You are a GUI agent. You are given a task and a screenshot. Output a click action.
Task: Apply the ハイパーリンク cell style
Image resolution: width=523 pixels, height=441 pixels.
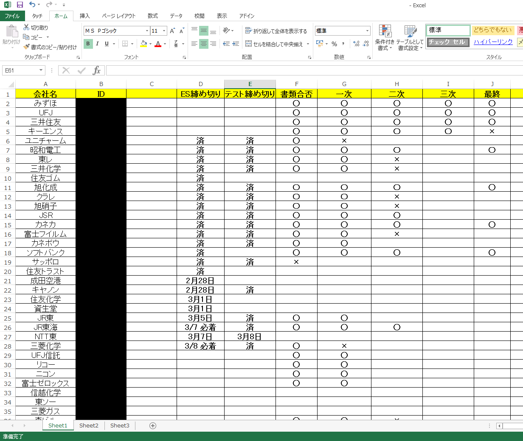pos(493,42)
